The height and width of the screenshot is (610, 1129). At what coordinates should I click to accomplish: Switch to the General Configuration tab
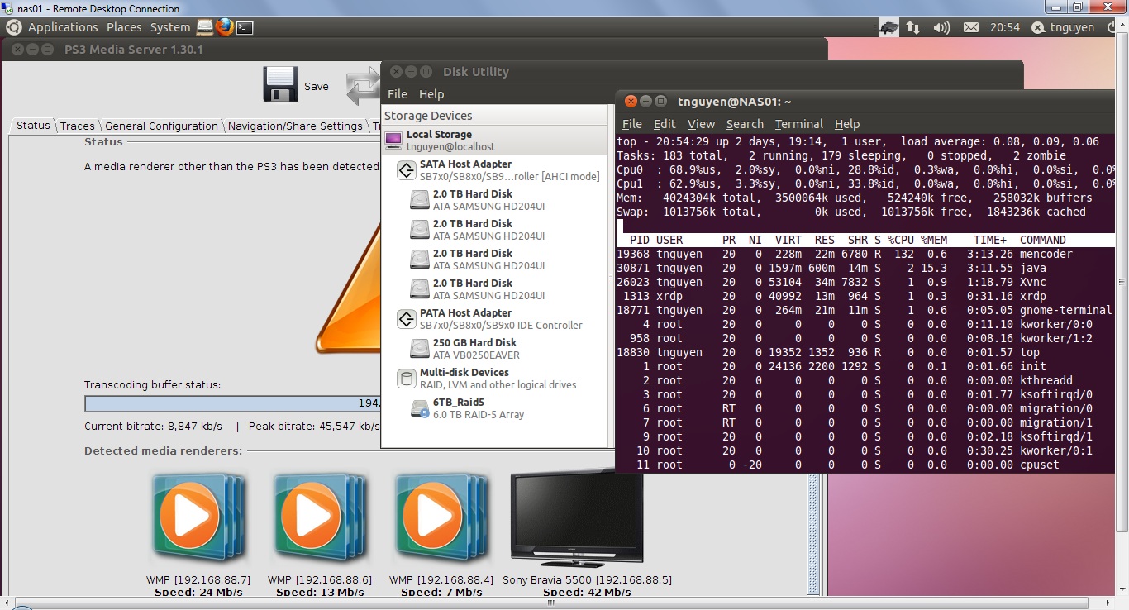(161, 126)
